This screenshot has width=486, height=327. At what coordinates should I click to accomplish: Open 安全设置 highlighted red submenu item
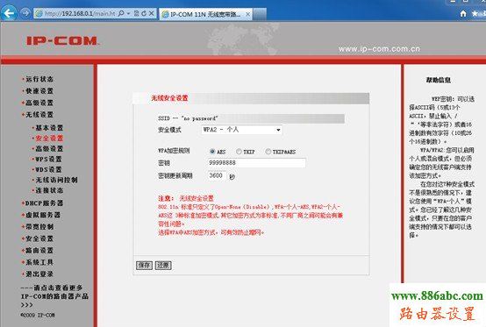(49, 139)
